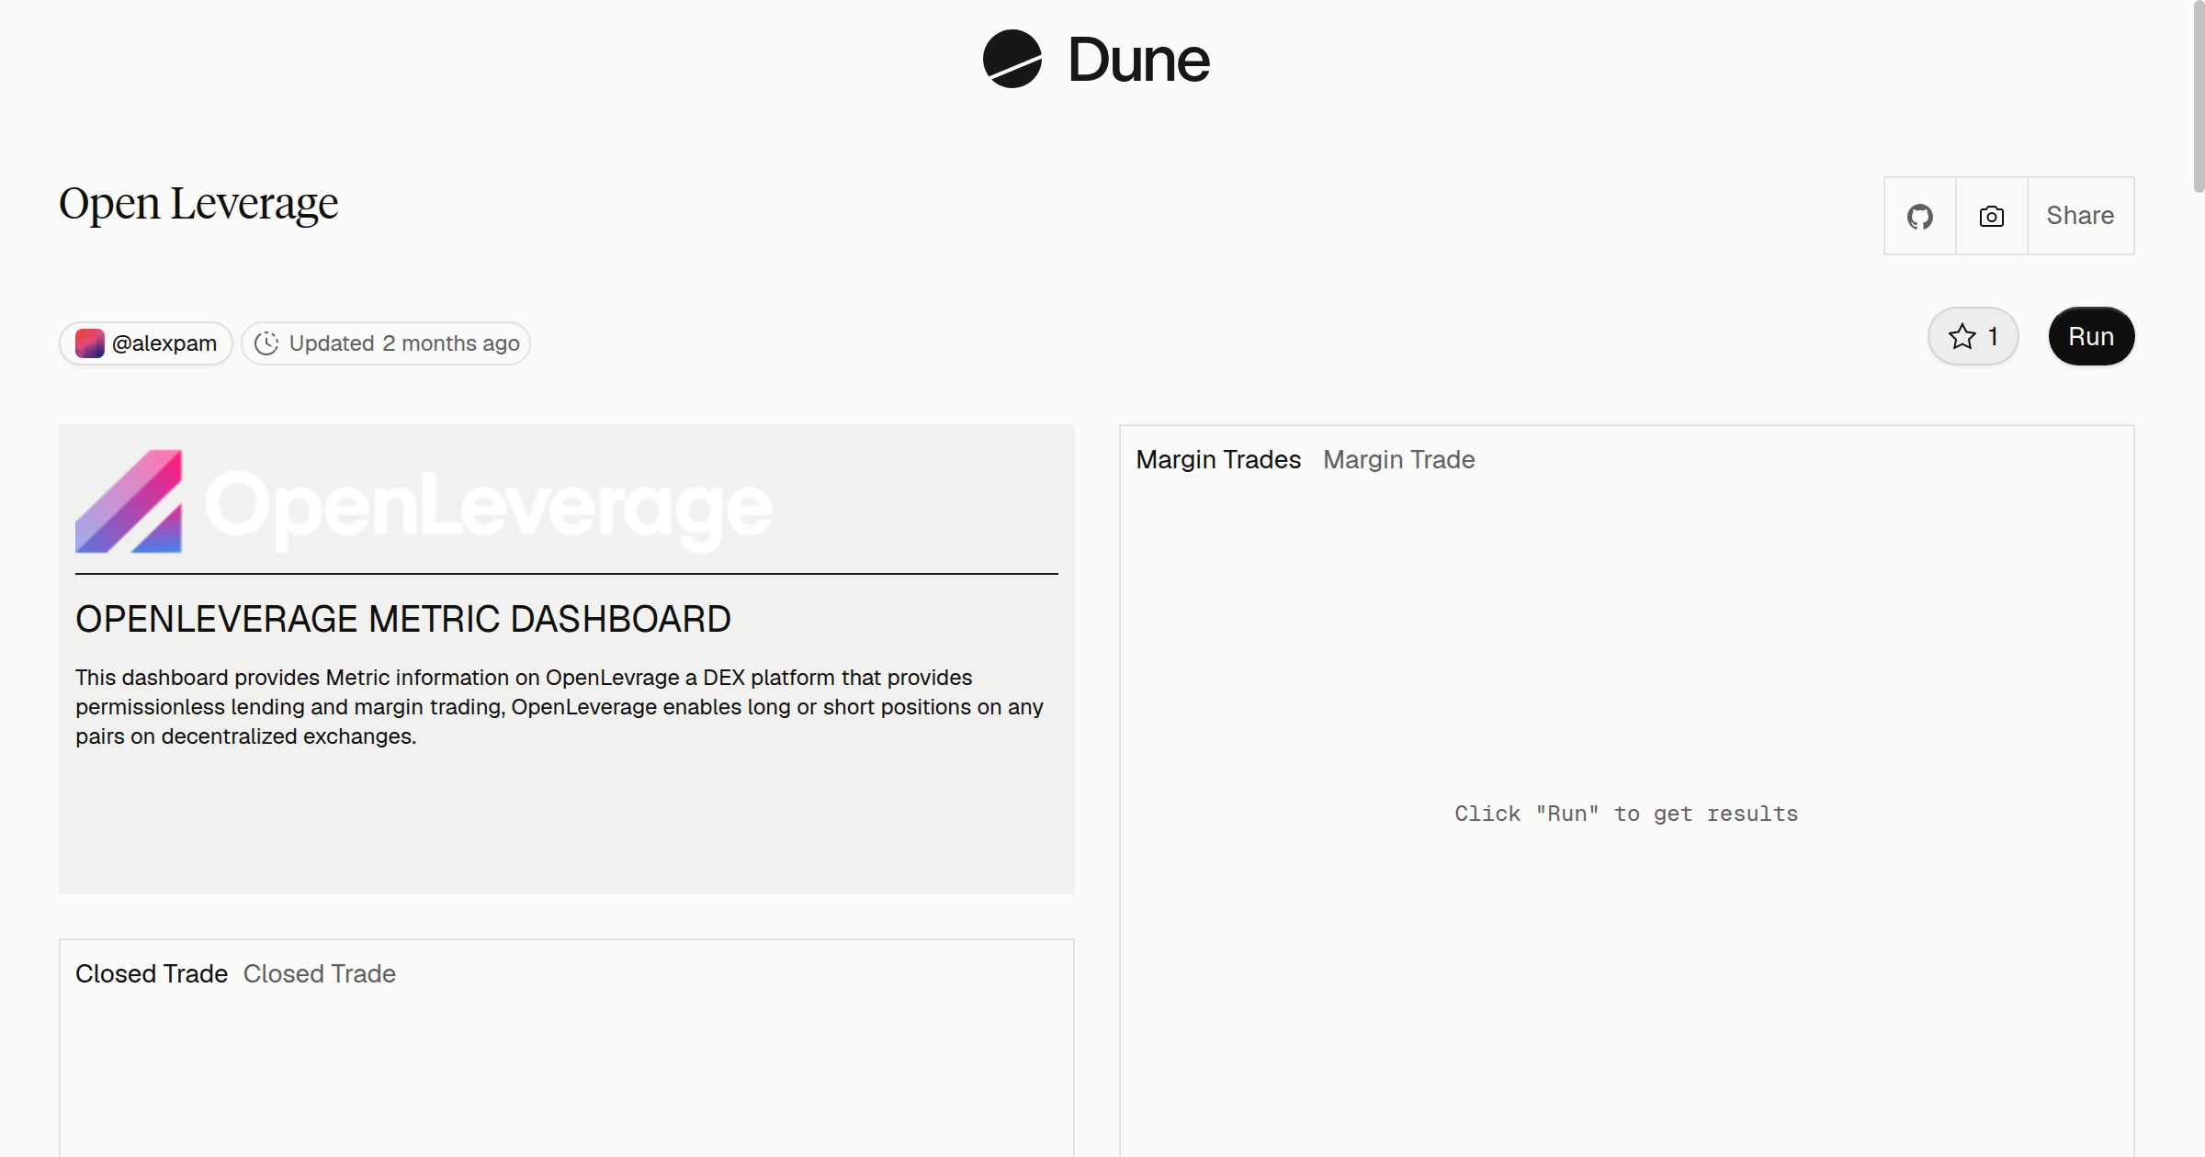Star this dashboard
This screenshot has width=2205, height=1157.
point(1973,336)
